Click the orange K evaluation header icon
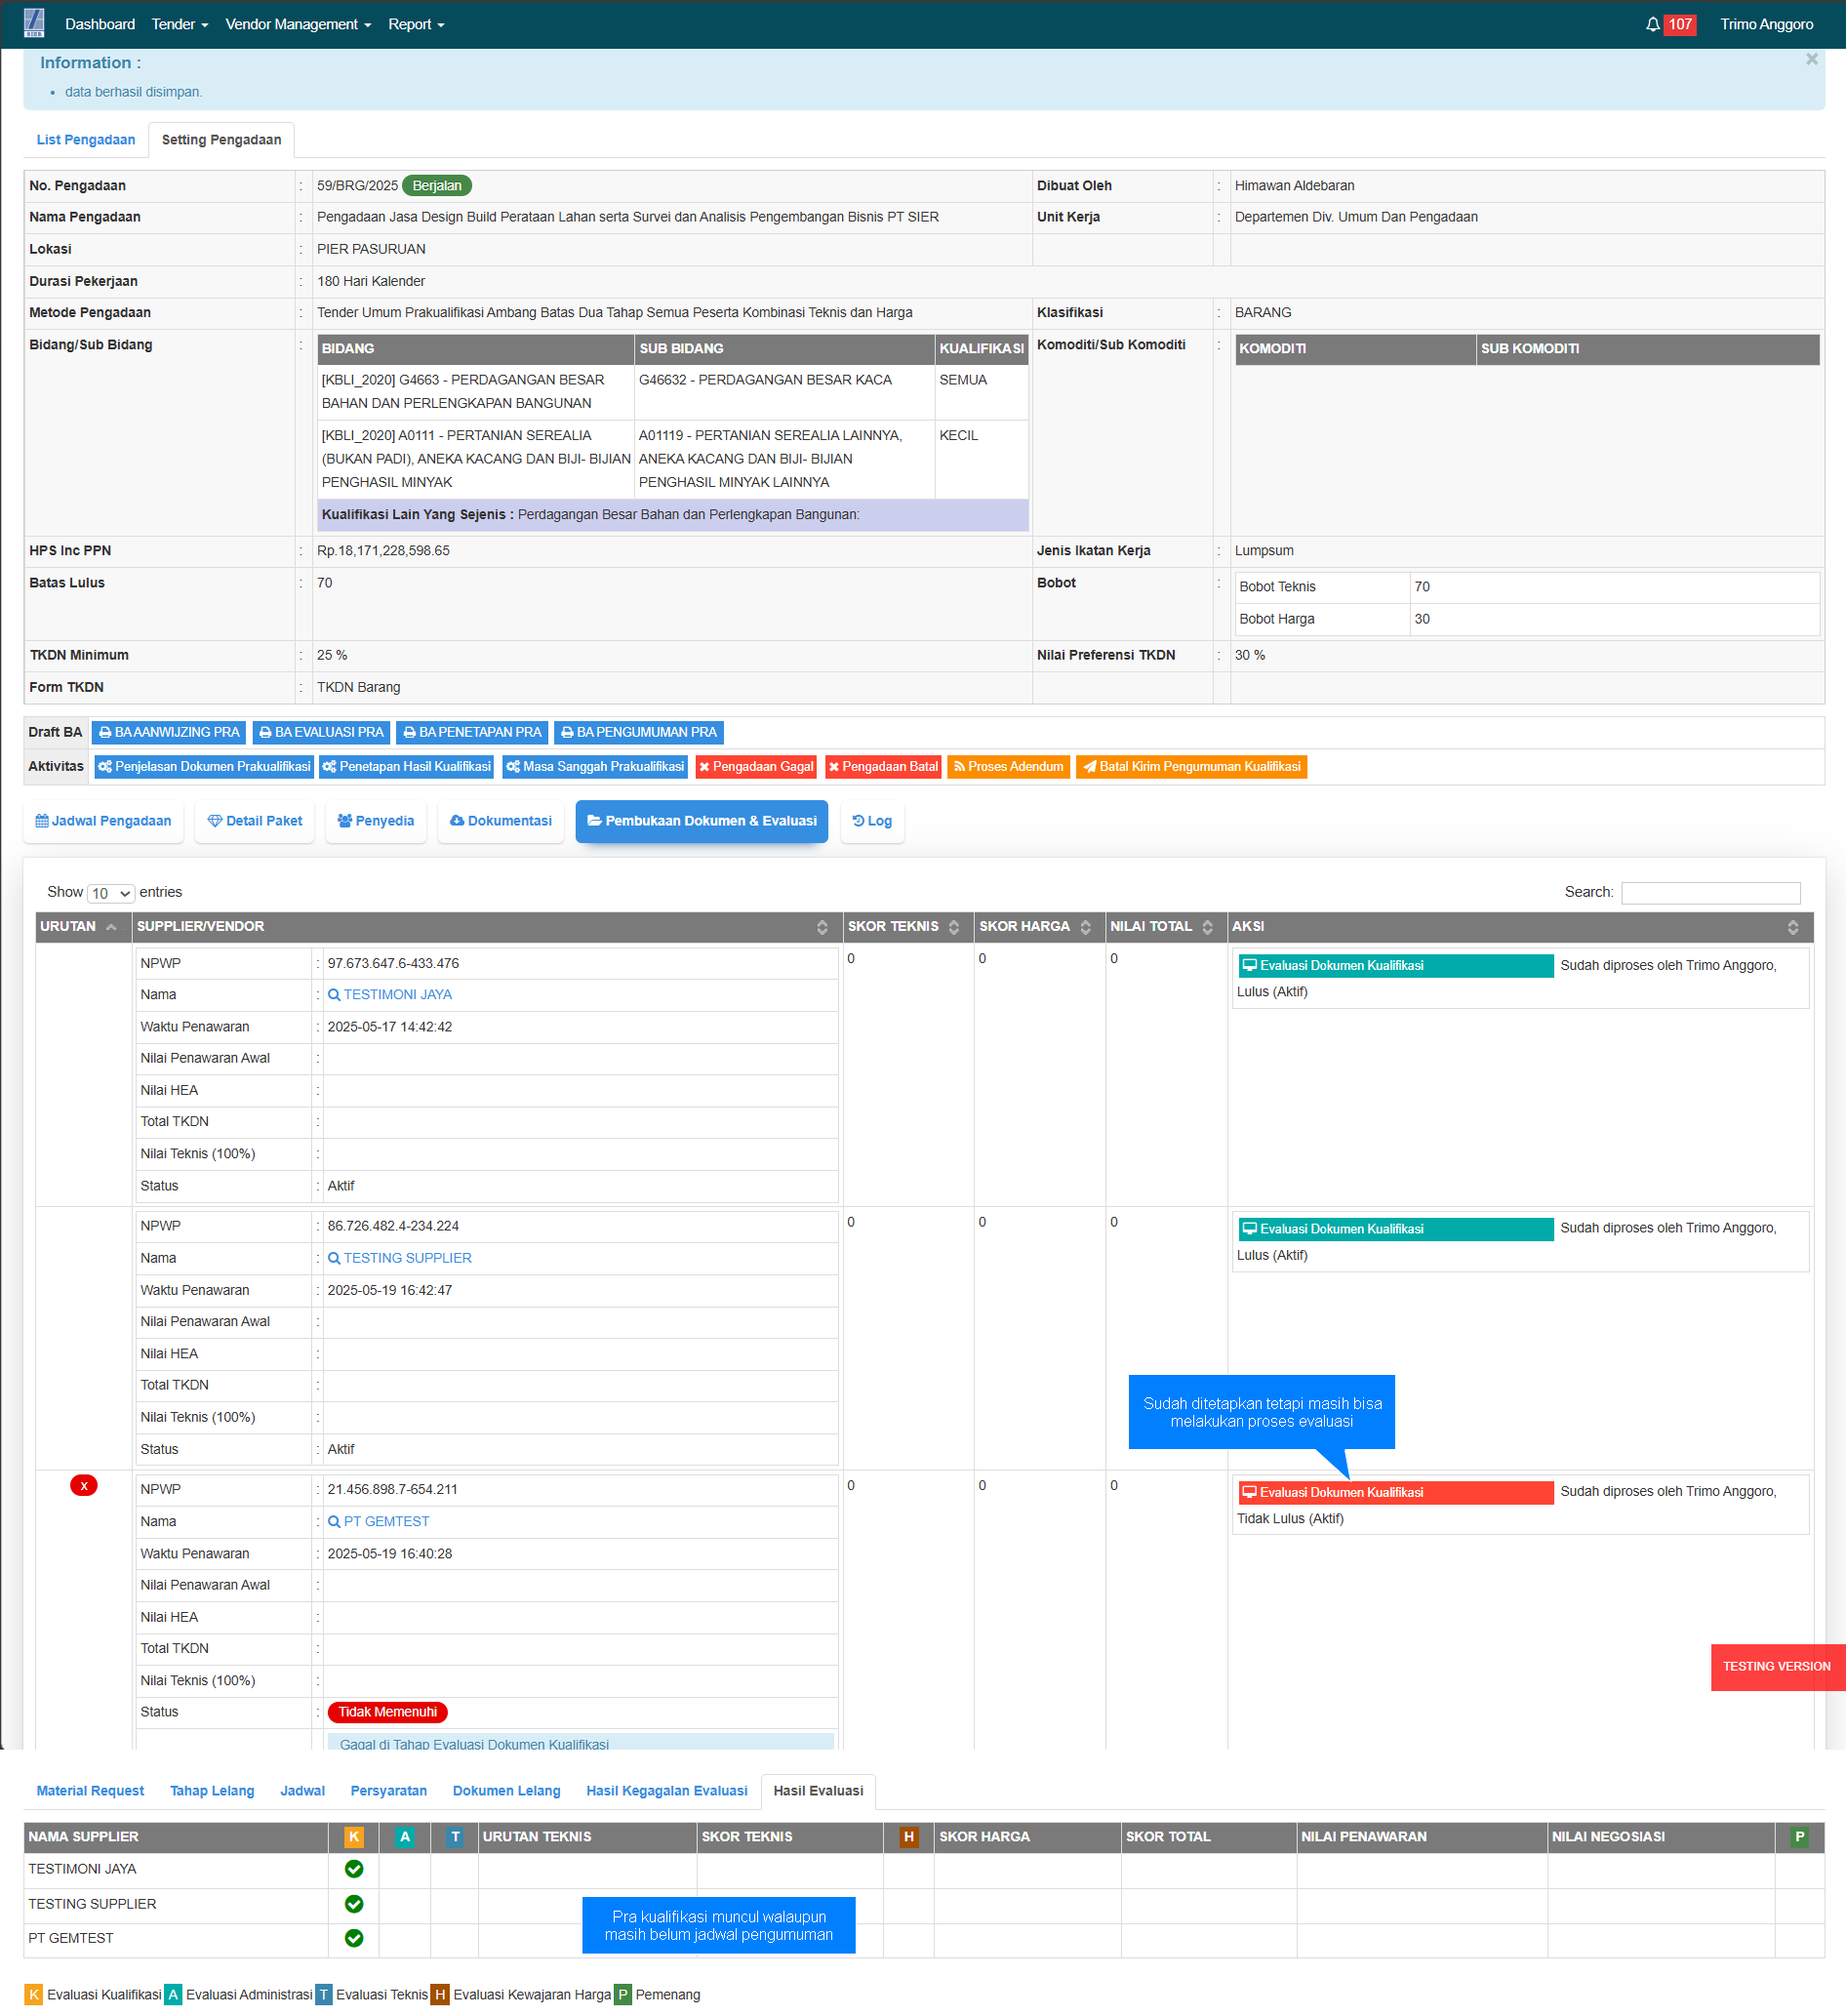Screen dimensions: 1846x2016 point(354,1836)
